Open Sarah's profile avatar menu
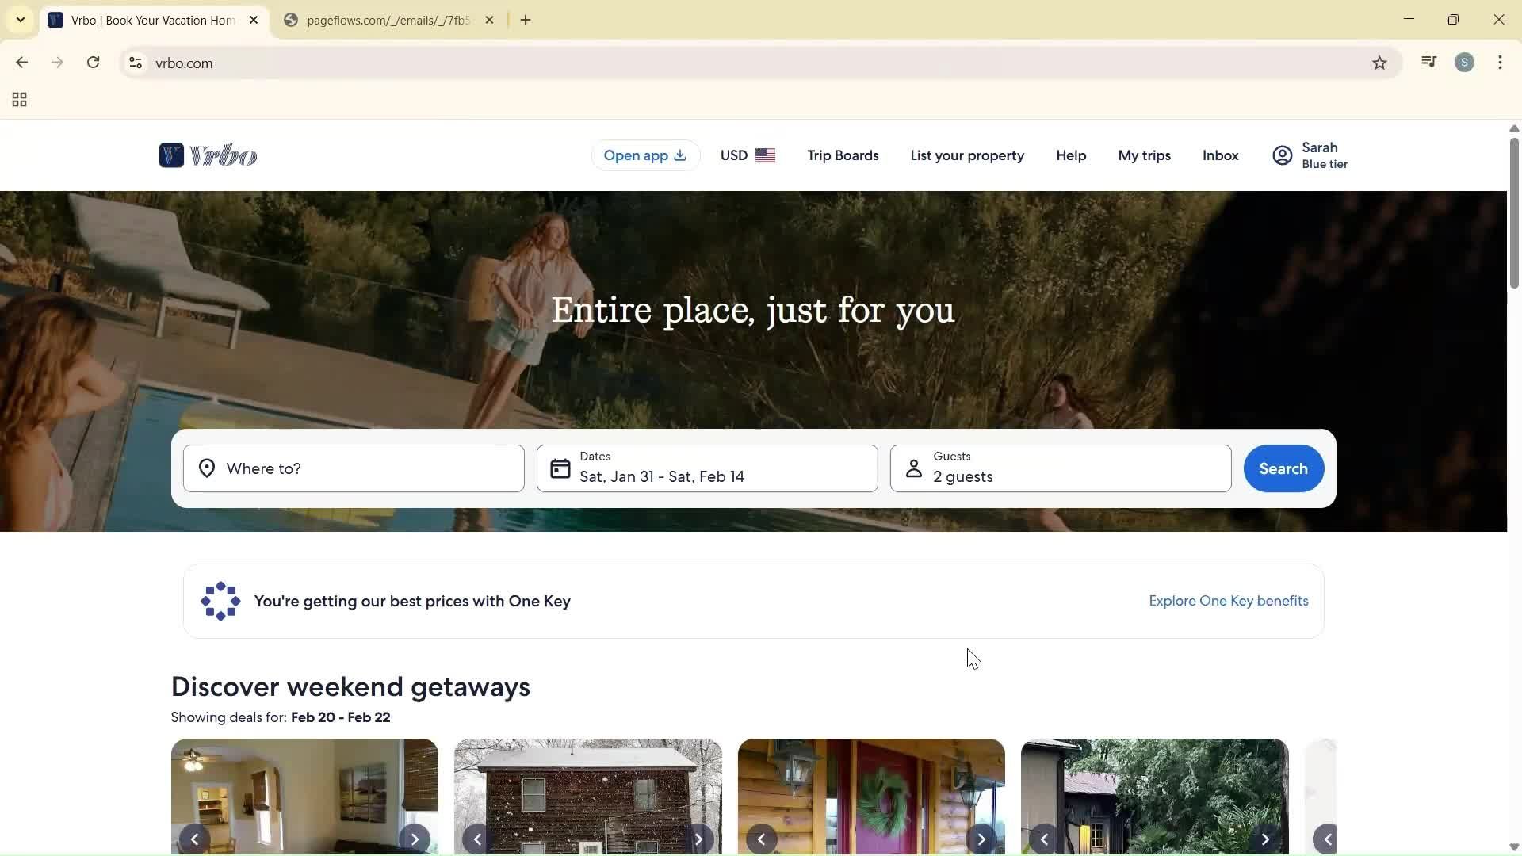This screenshot has height=856, width=1522. tap(1282, 155)
